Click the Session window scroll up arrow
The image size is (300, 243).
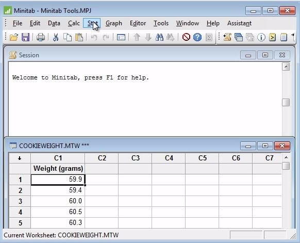pyautogui.click(x=286, y=67)
